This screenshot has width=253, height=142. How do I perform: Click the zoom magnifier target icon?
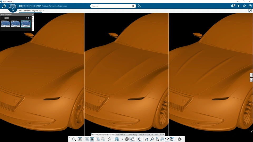pyautogui.click(x=152, y=139)
